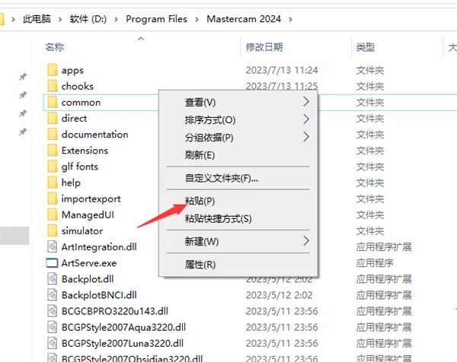
Task: Expand chevron after Program Files breadcrumb
Action: (197, 20)
